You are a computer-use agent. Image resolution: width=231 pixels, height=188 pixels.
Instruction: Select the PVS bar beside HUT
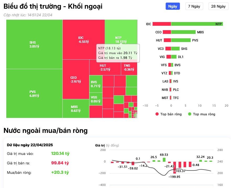pos(181,40)
